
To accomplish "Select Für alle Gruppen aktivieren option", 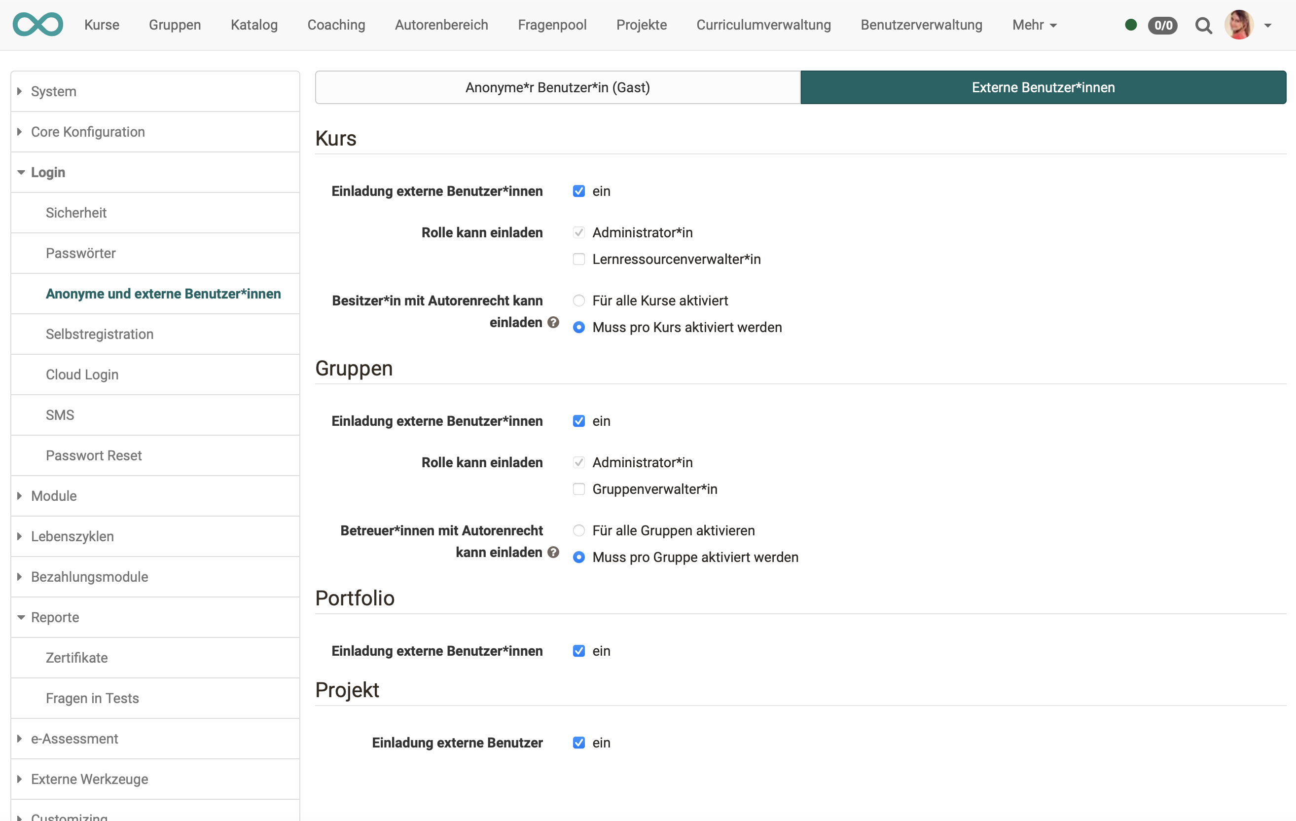I will point(578,530).
